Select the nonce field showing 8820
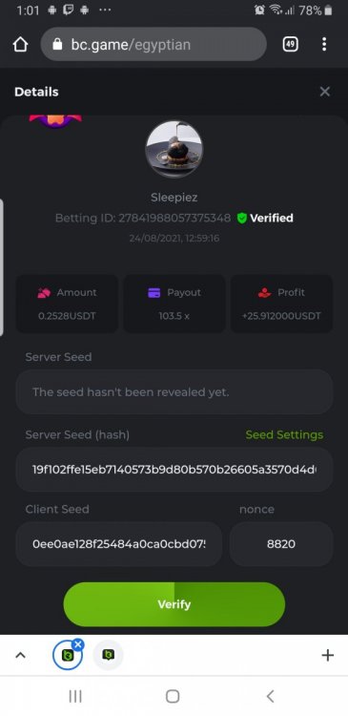This screenshot has height=716, width=348. point(281,544)
